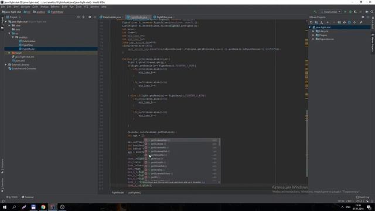The width and height of the screenshot is (375, 211).
Task: Switch to FightFilter.java editor tab
Action: click(164, 17)
